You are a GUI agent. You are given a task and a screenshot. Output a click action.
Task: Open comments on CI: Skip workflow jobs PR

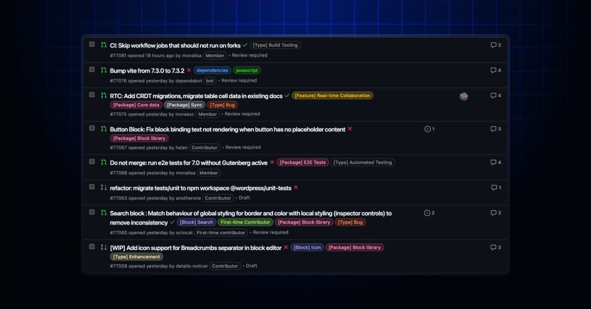click(x=495, y=45)
